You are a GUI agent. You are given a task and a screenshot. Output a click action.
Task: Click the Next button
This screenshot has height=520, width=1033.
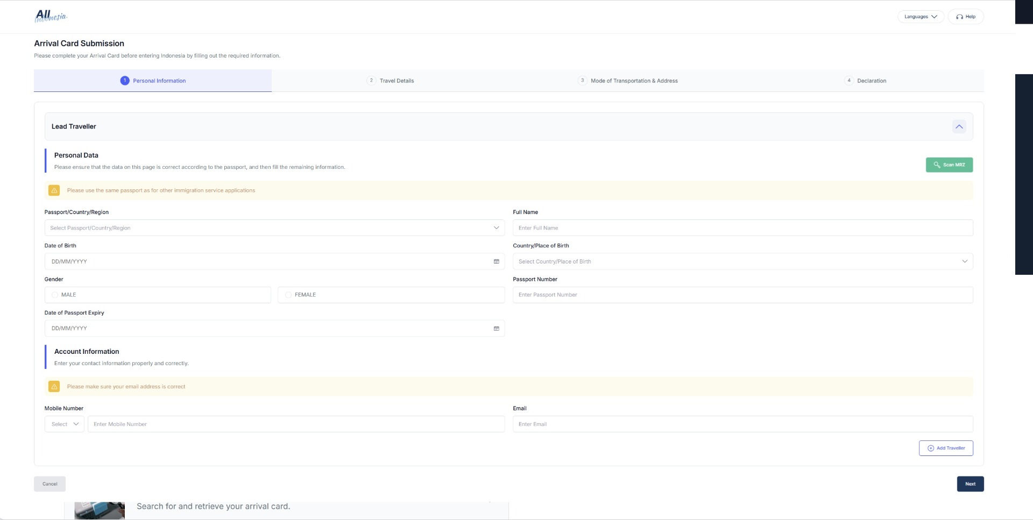(970, 484)
